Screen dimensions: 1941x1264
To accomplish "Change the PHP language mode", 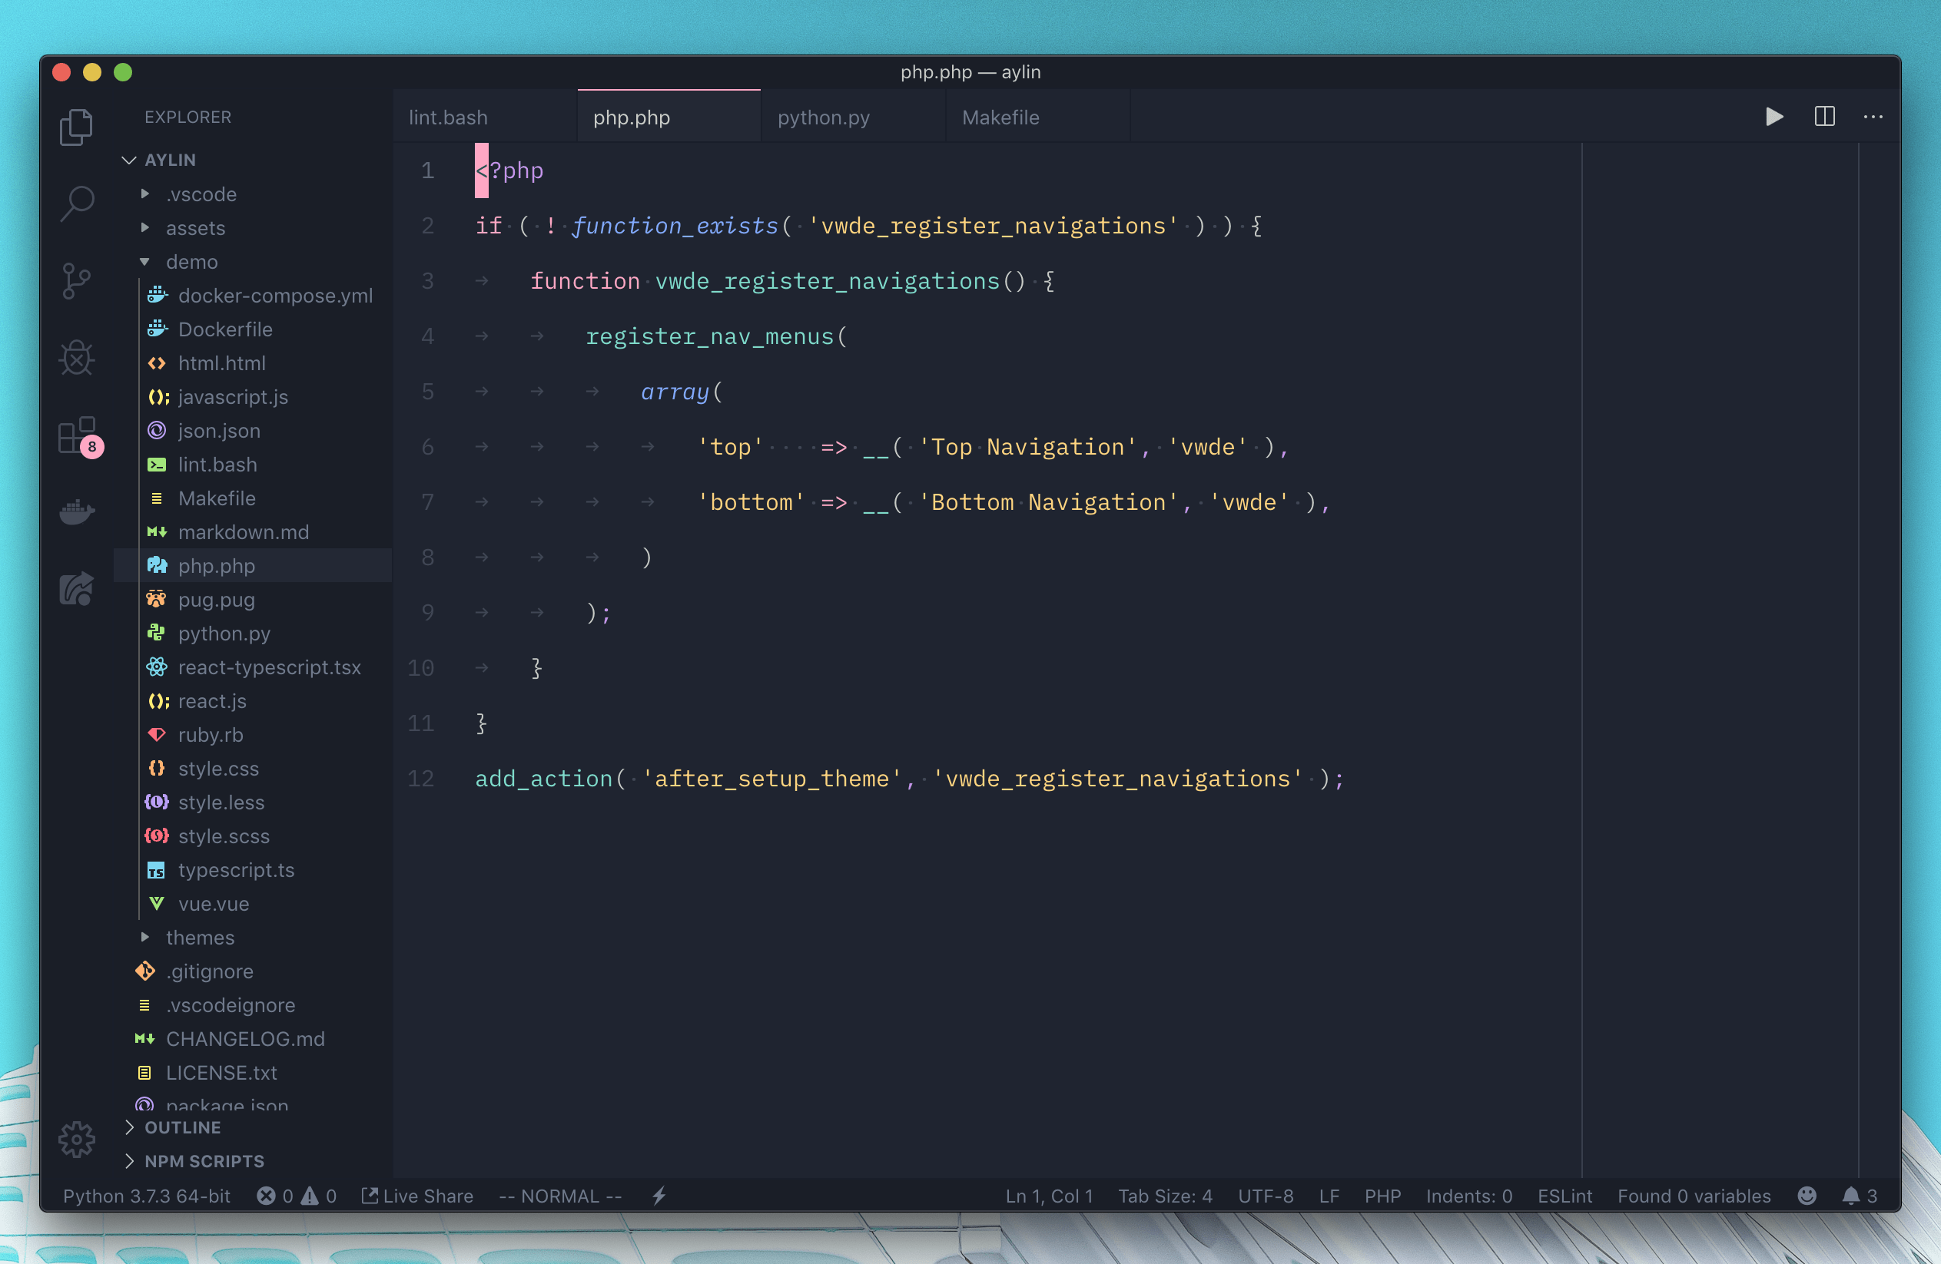I will (x=1382, y=1196).
